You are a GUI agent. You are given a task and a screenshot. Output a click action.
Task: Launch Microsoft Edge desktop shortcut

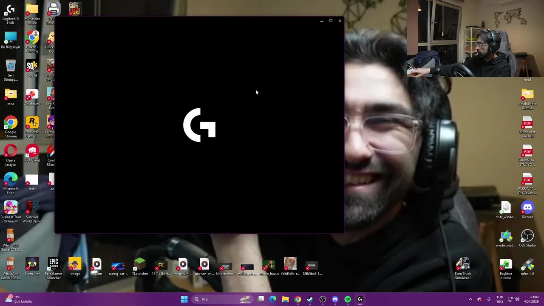pyautogui.click(x=11, y=184)
